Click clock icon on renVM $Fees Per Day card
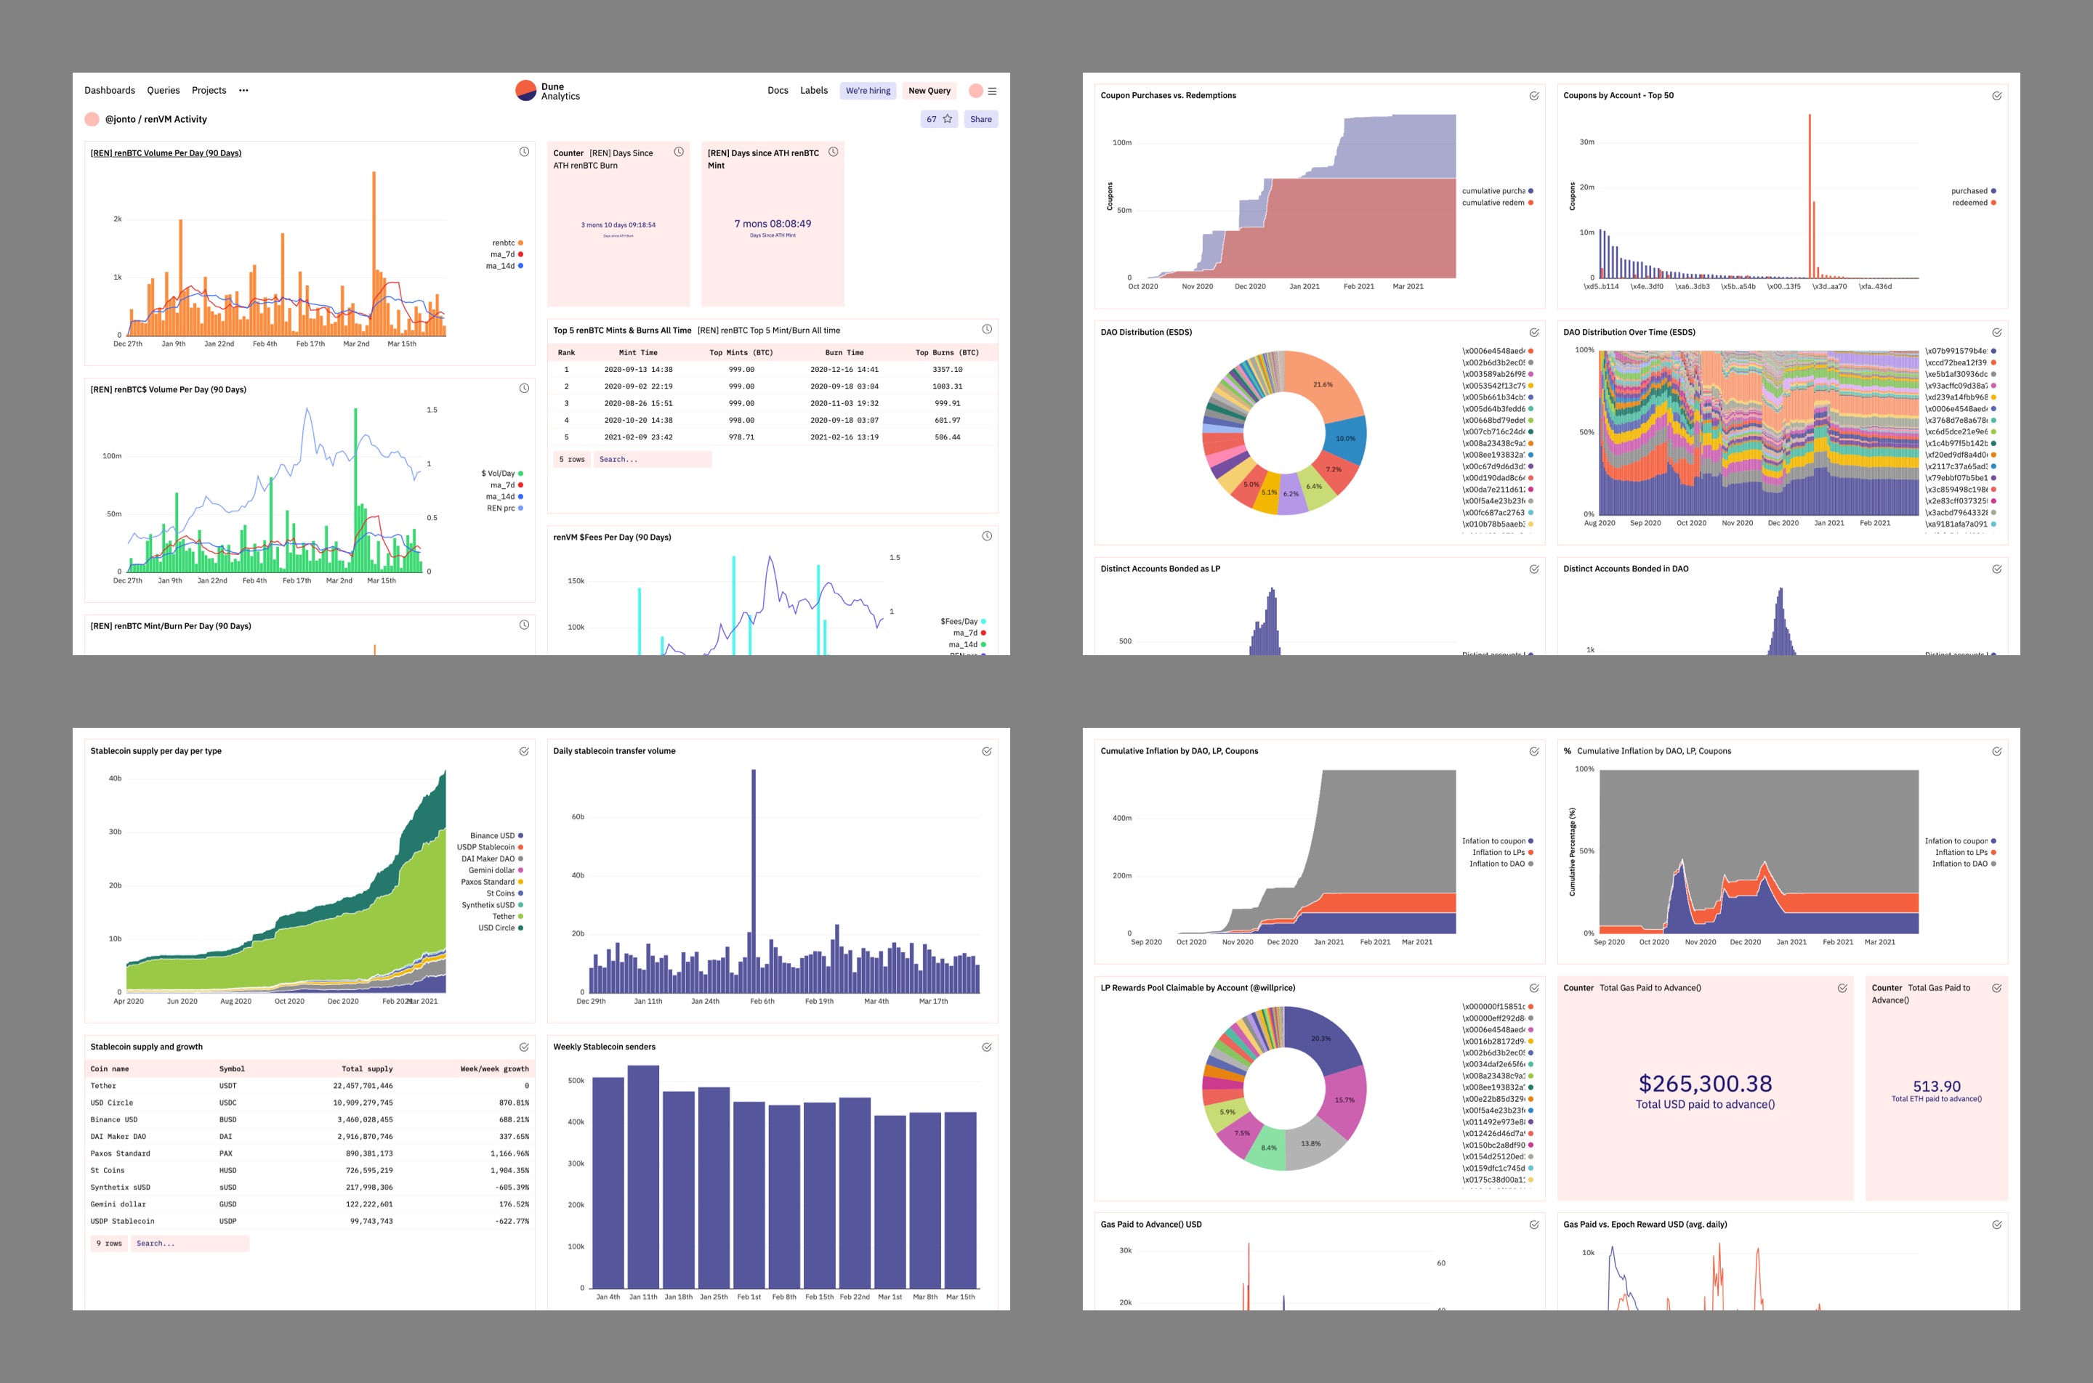The image size is (2093, 1383). click(x=986, y=536)
